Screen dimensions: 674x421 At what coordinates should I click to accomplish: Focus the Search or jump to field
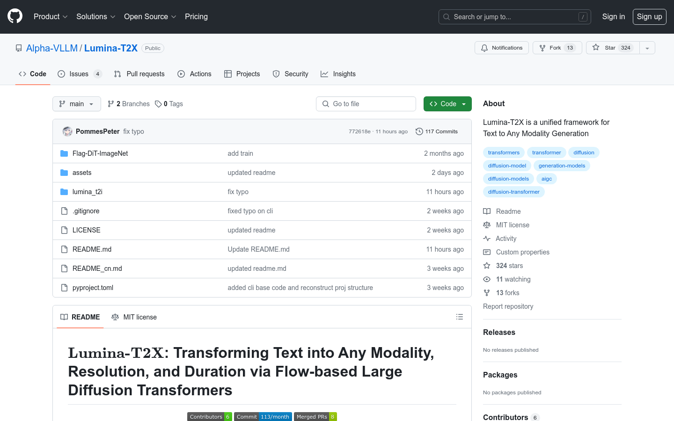click(515, 17)
